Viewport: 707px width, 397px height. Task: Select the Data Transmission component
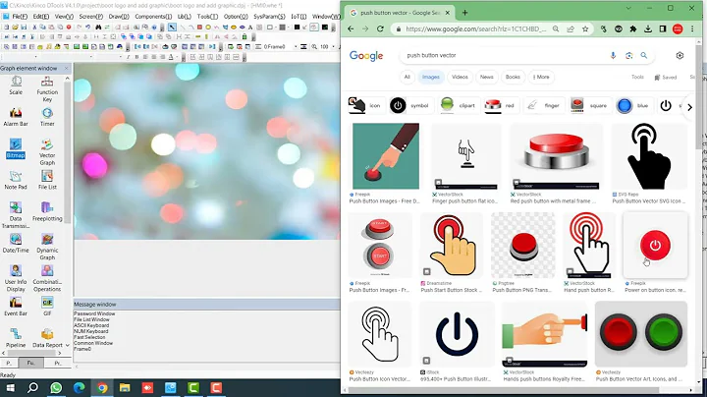[x=16, y=215]
